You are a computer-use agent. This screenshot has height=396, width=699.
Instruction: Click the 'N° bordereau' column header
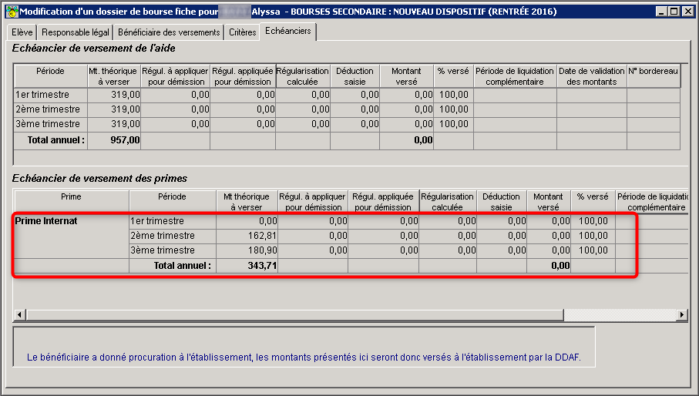[x=653, y=76]
